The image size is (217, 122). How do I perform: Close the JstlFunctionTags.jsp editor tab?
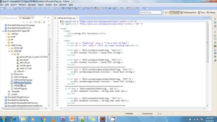point(77,18)
